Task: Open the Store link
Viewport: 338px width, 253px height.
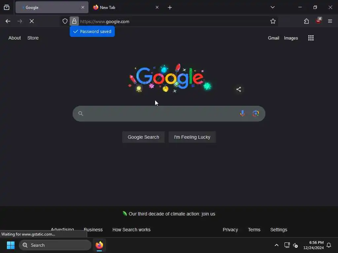Action: coord(33,38)
